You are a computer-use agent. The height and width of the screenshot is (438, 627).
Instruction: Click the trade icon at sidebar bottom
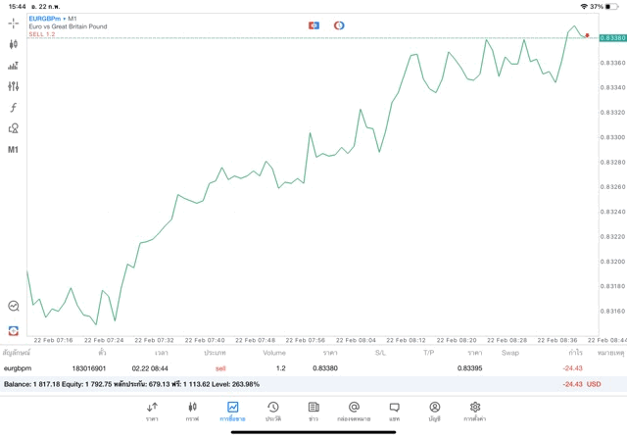pos(14,330)
